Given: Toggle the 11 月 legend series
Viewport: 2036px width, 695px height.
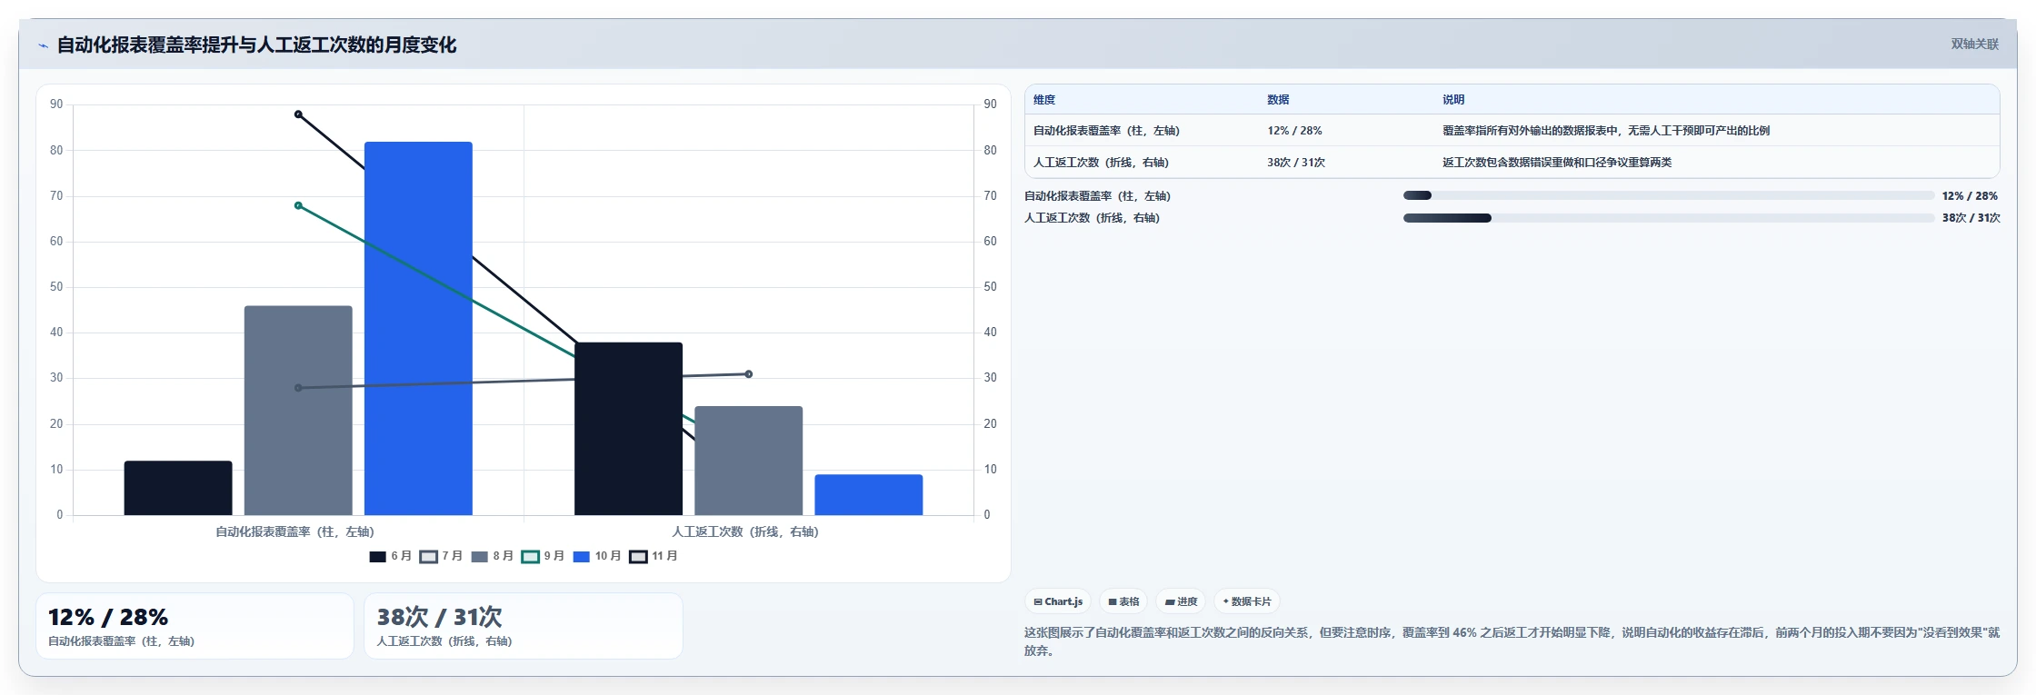Looking at the screenshot, I should click(654, 556).
